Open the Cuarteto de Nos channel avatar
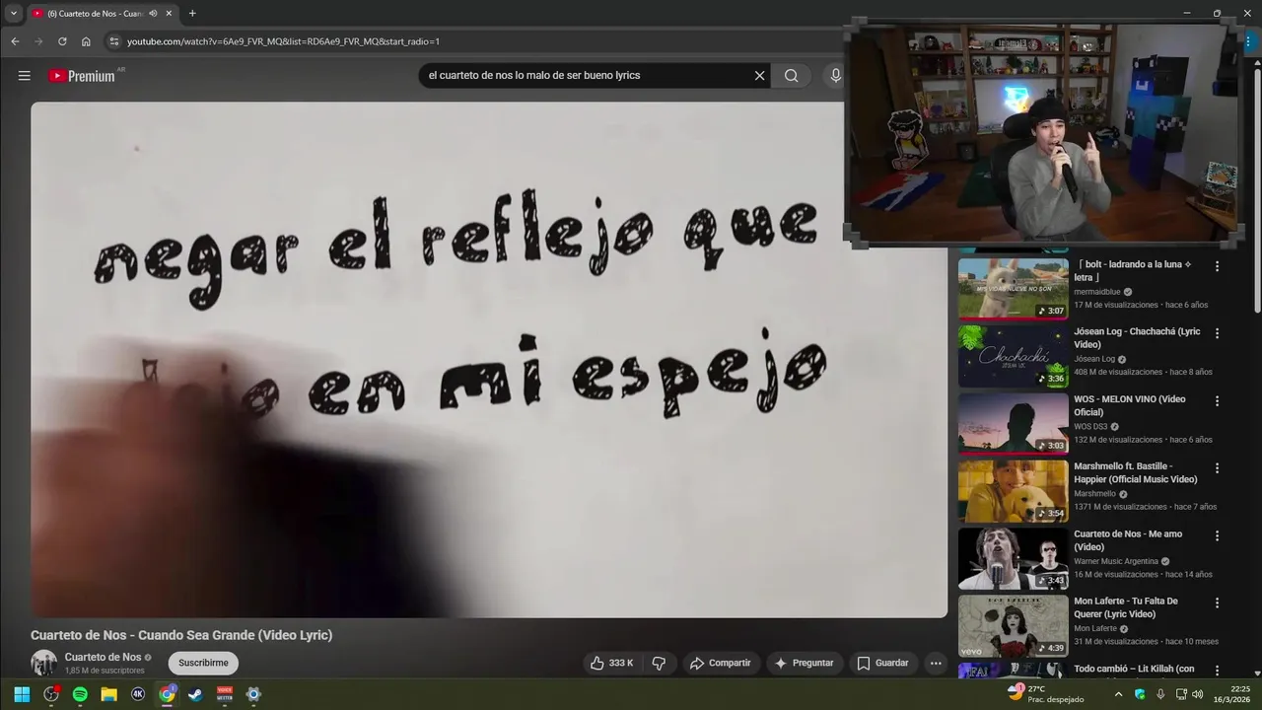The width and height of the screenshot is (1262, 710). click(43, 663)
